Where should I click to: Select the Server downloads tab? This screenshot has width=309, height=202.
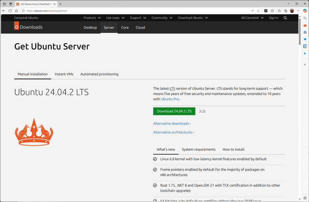[109, 27]
